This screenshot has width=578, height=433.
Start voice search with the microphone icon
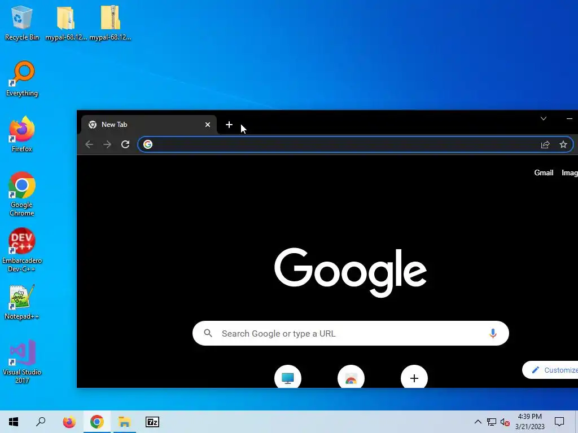tap(493, 333)
